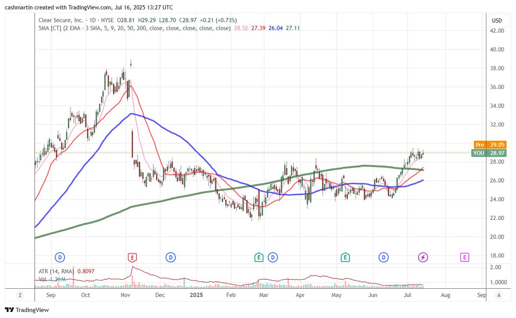Click the D dividend marker in June
This screenshot has height=318, width=516.
[384, 257]
